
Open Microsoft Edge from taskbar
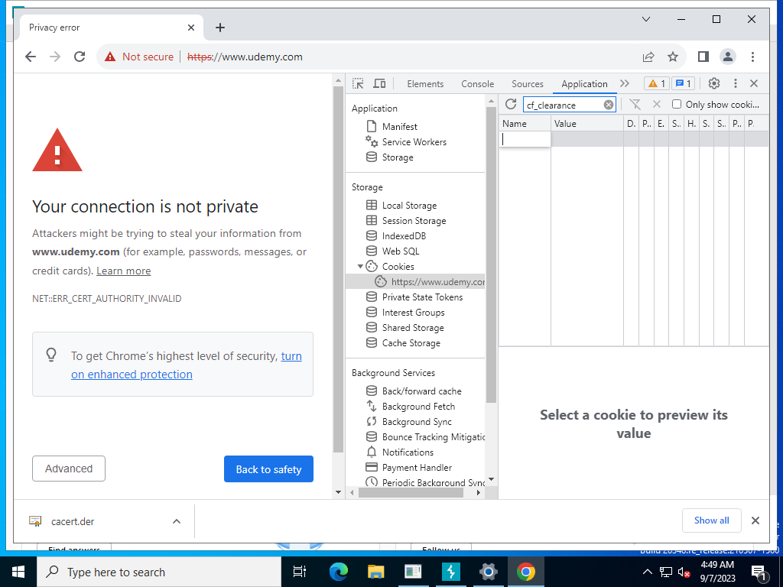(338, 572)
